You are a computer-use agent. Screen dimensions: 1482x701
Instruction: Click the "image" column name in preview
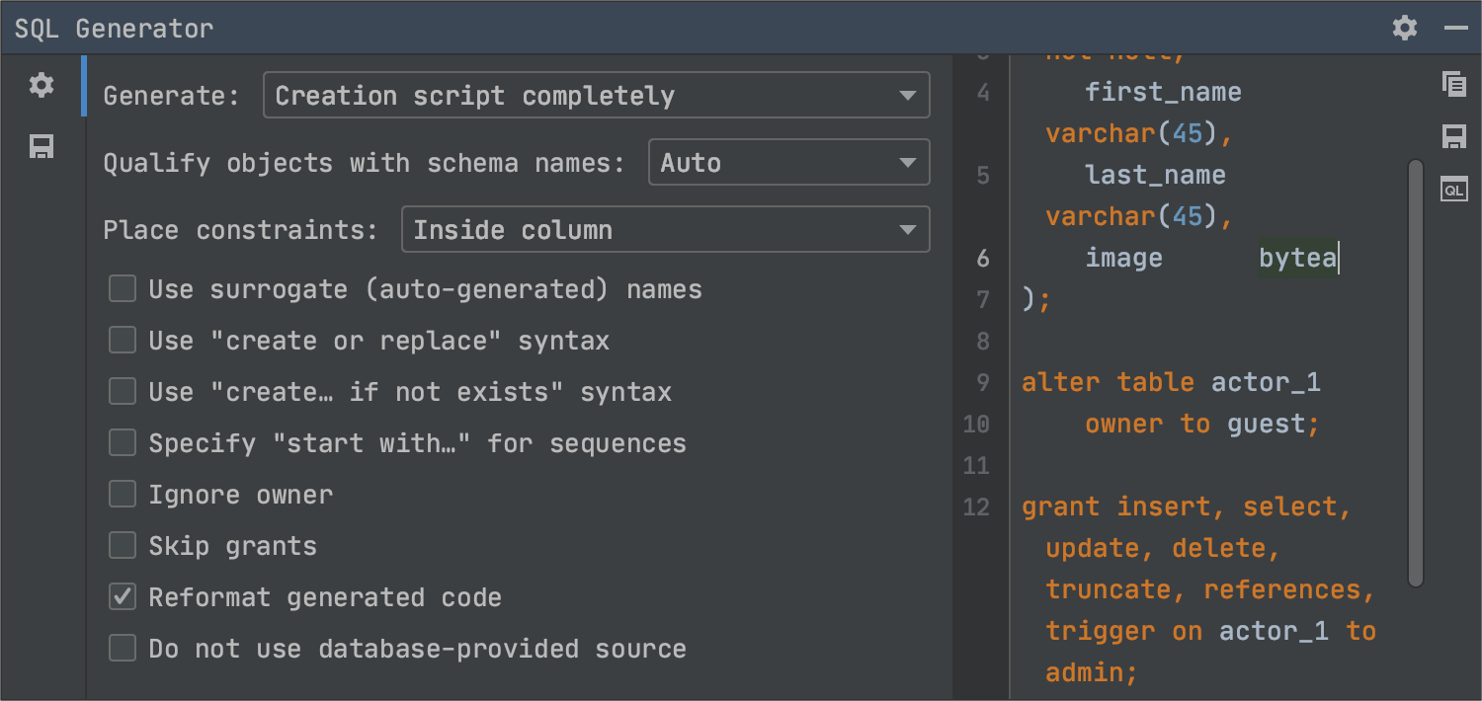click(1123, 259)
